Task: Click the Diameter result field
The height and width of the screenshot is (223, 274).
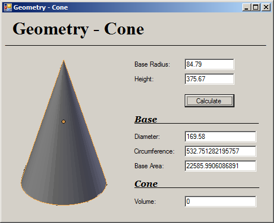Action: coord(220,137)
